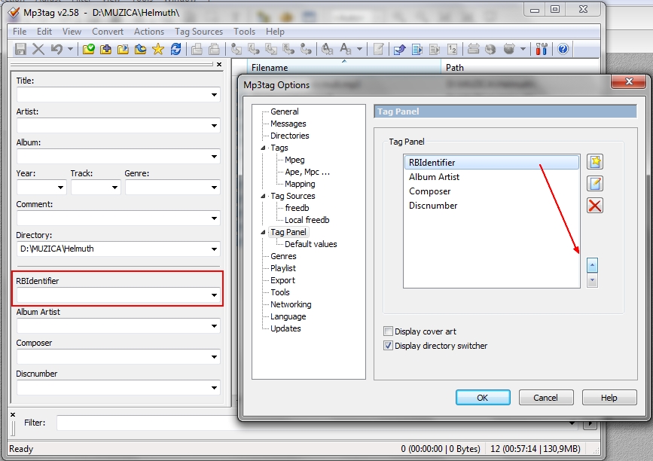
Task: Confirm options with the OK button
Action: tap(483, 398)
